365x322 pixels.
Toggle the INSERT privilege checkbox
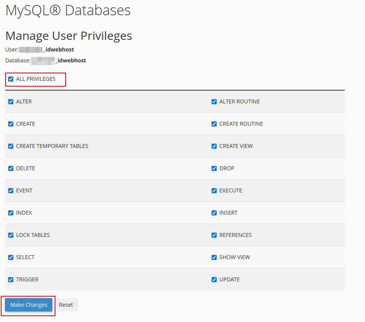214,213
